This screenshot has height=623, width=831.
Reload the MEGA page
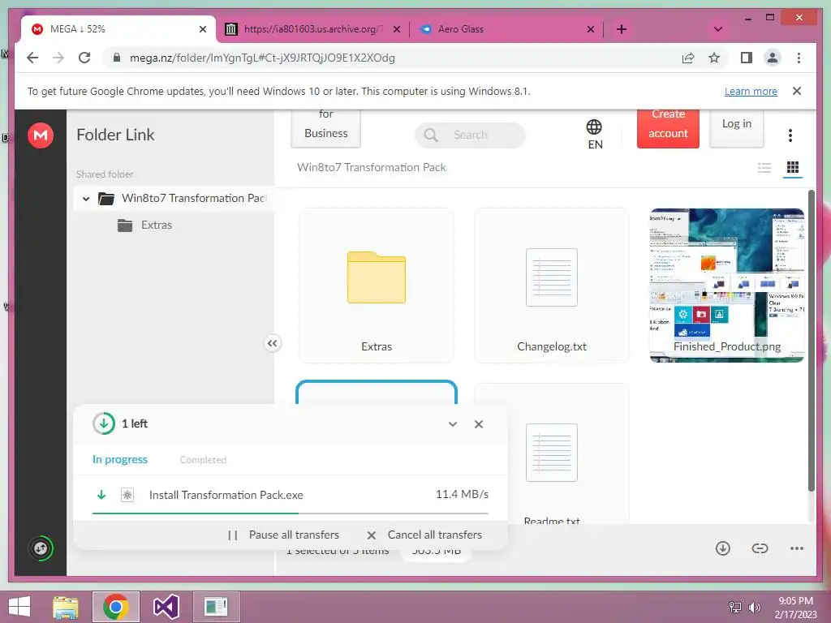click(84, 58)
